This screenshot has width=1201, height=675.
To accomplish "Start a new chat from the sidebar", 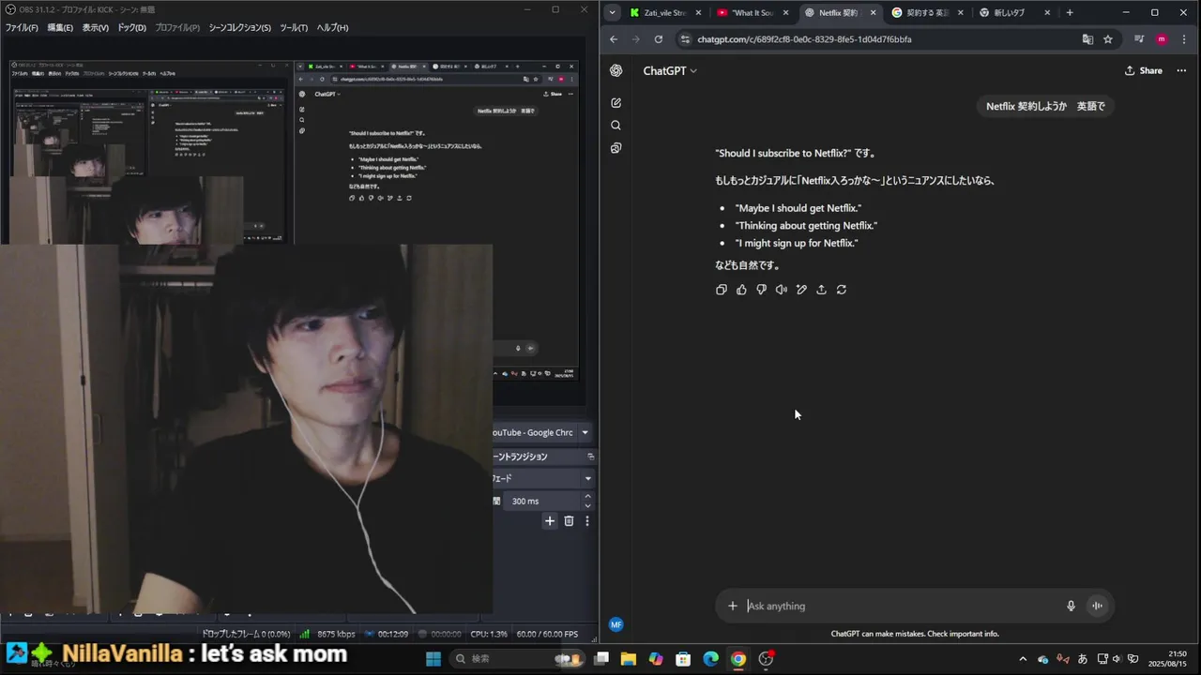I will coord(616,102).
